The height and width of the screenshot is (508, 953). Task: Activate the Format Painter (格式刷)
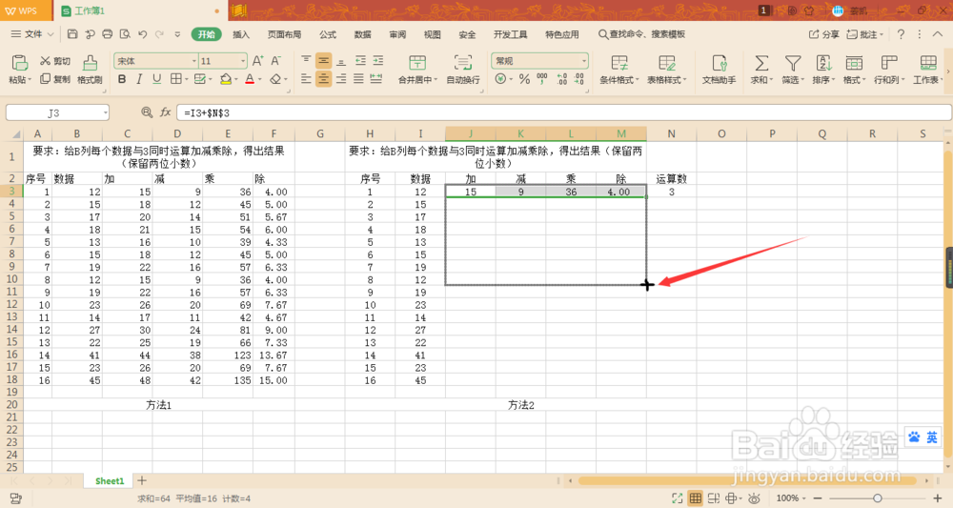pyautogui.click(x=90, y=70)
